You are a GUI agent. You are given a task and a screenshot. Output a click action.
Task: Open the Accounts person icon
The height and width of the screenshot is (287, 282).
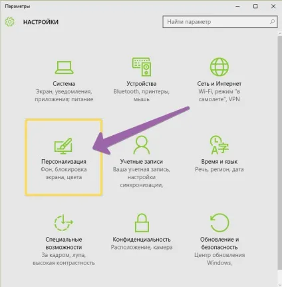[x=142, y=145]
